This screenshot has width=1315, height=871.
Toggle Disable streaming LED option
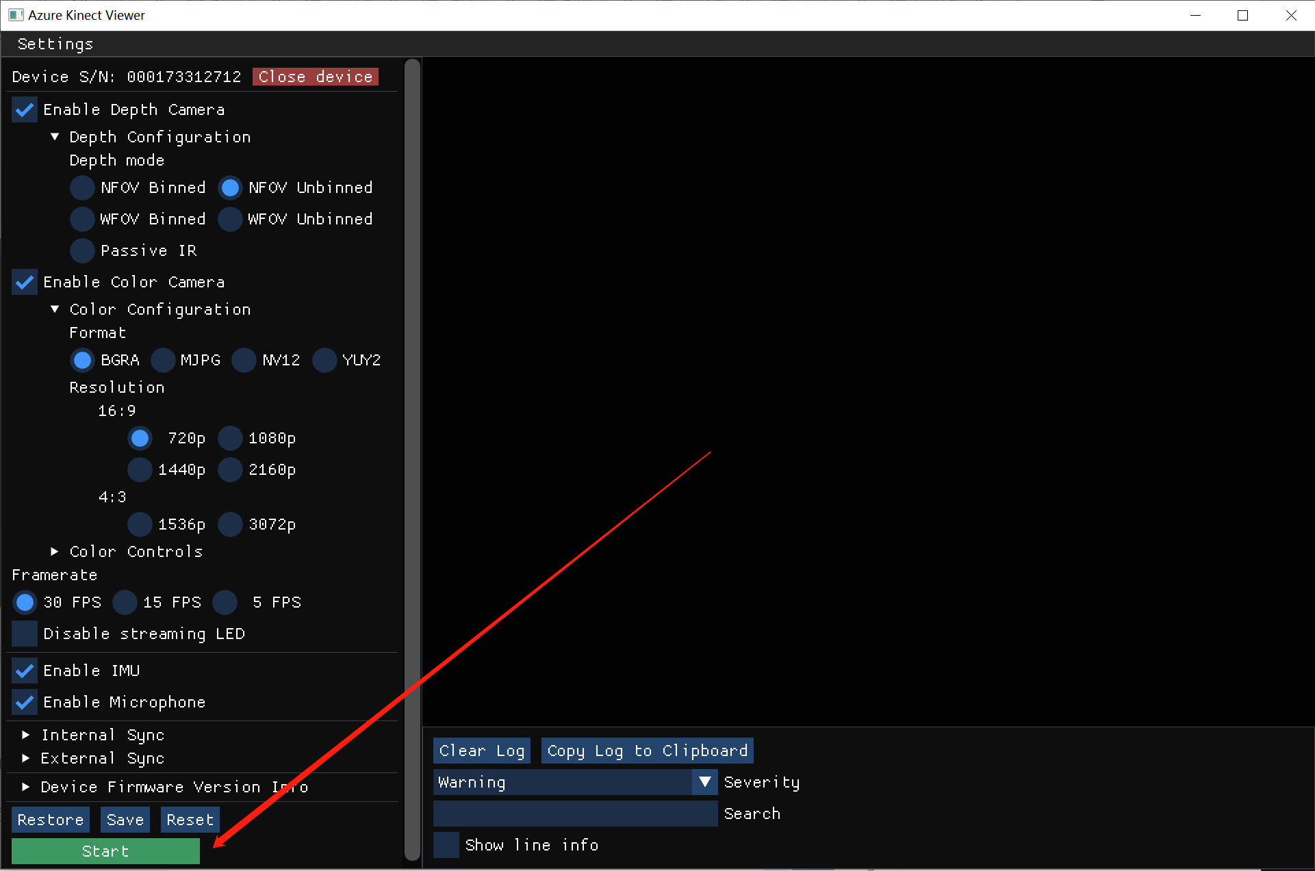coord(25,634)
